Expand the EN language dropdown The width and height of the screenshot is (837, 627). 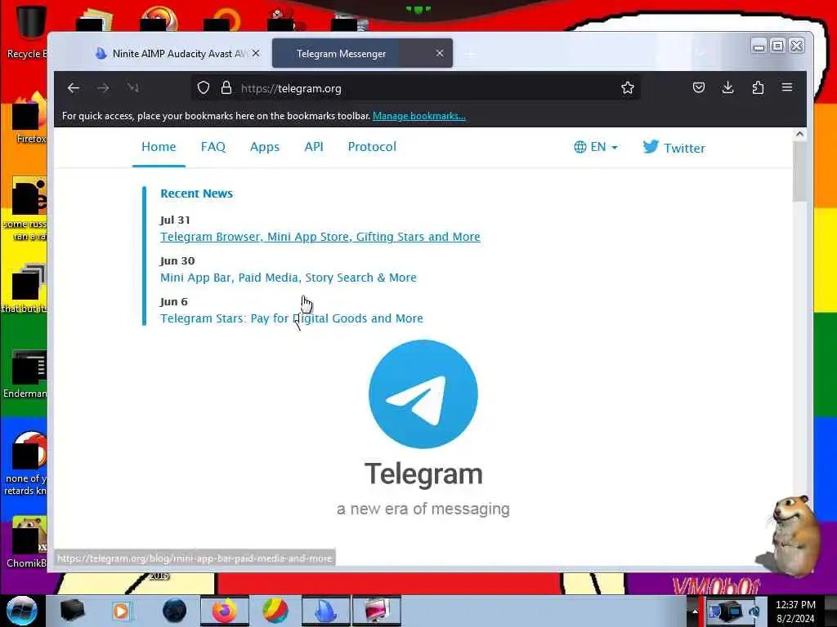[596, 147]
